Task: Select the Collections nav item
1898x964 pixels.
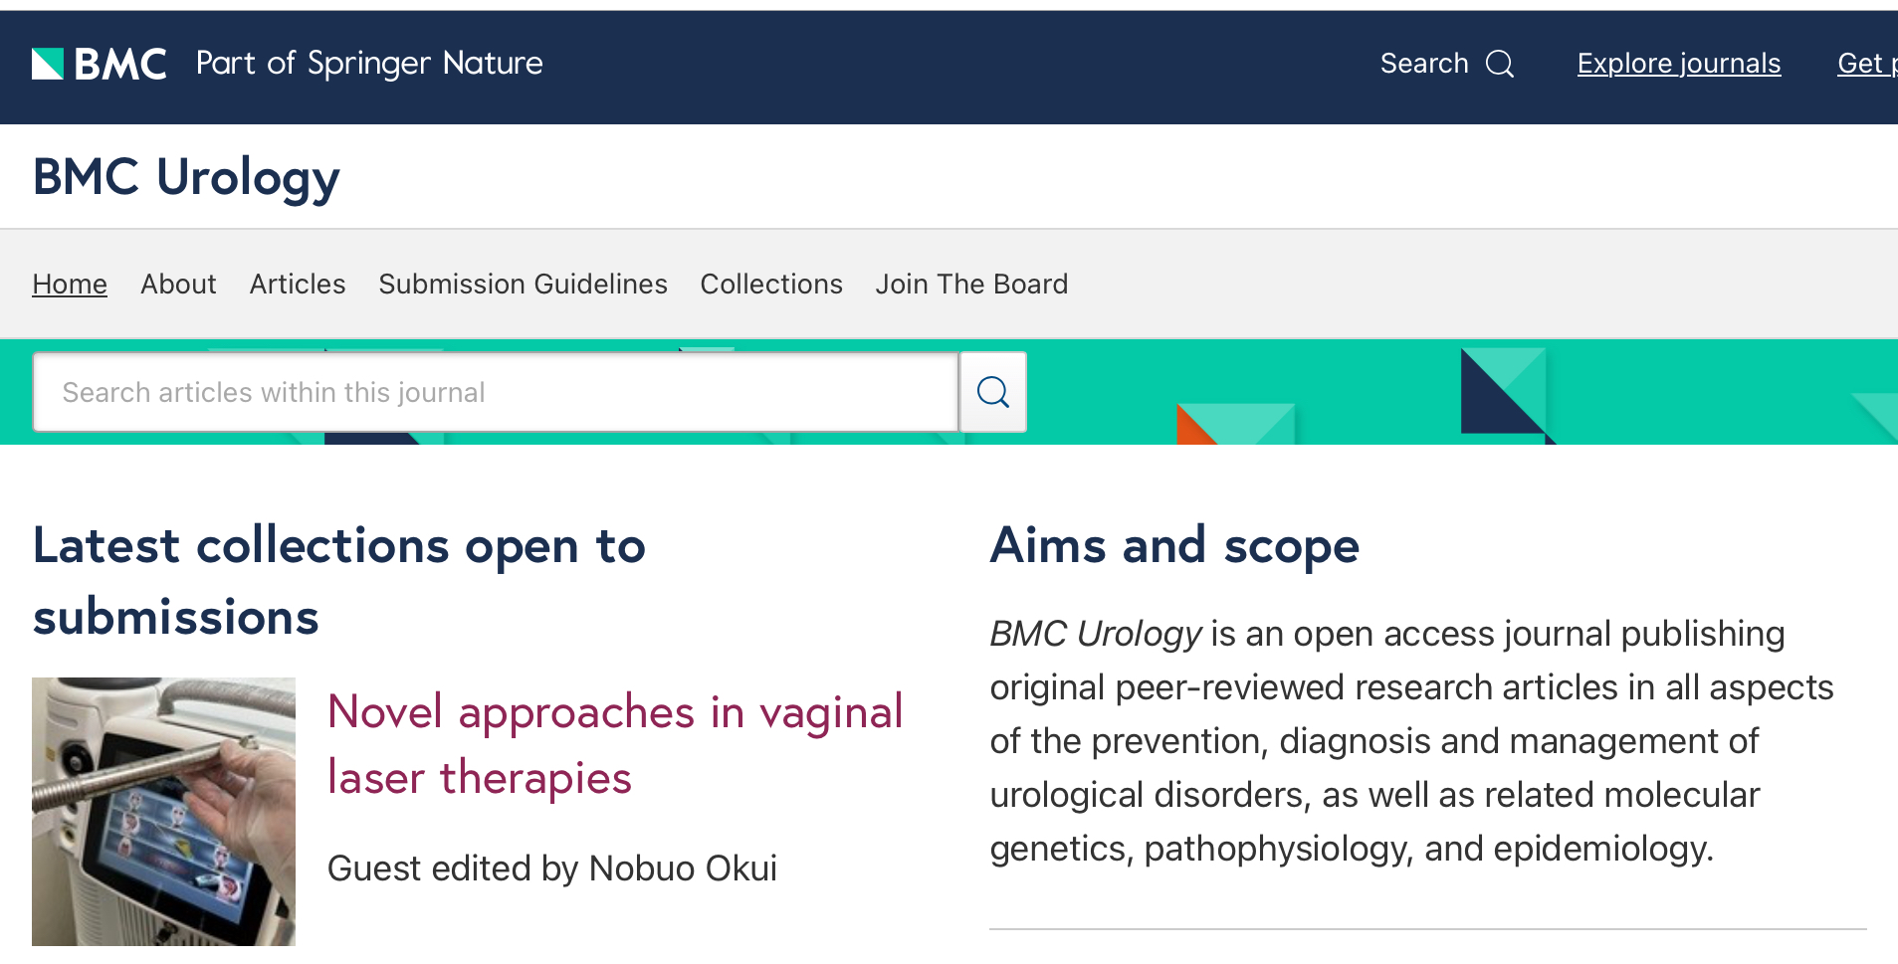Action: pos(771,285)
